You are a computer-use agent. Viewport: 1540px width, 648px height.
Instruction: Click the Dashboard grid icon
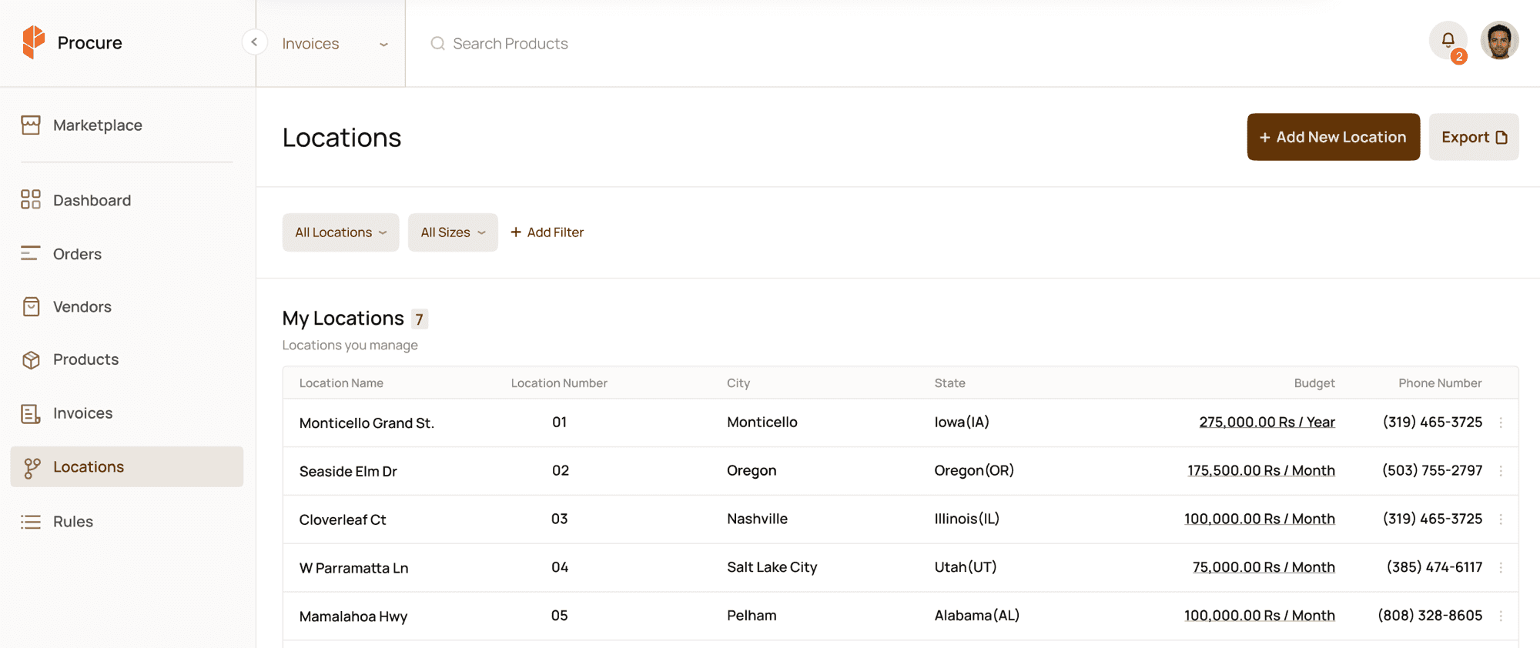[31, 200]
